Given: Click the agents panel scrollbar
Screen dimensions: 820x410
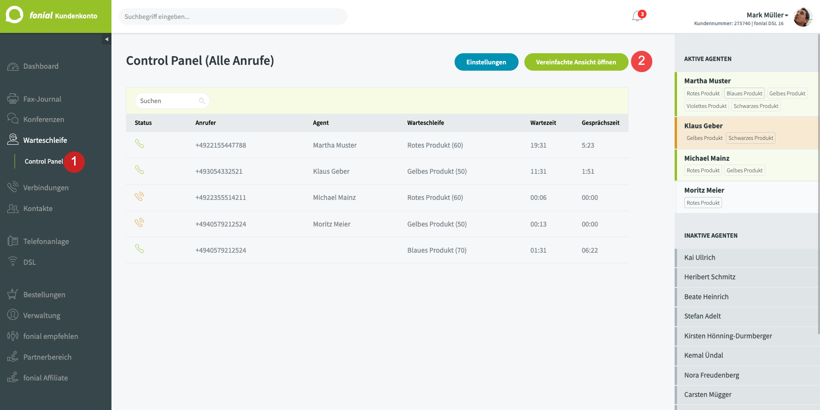Looking at the screenshot, I should pos(818,184).
